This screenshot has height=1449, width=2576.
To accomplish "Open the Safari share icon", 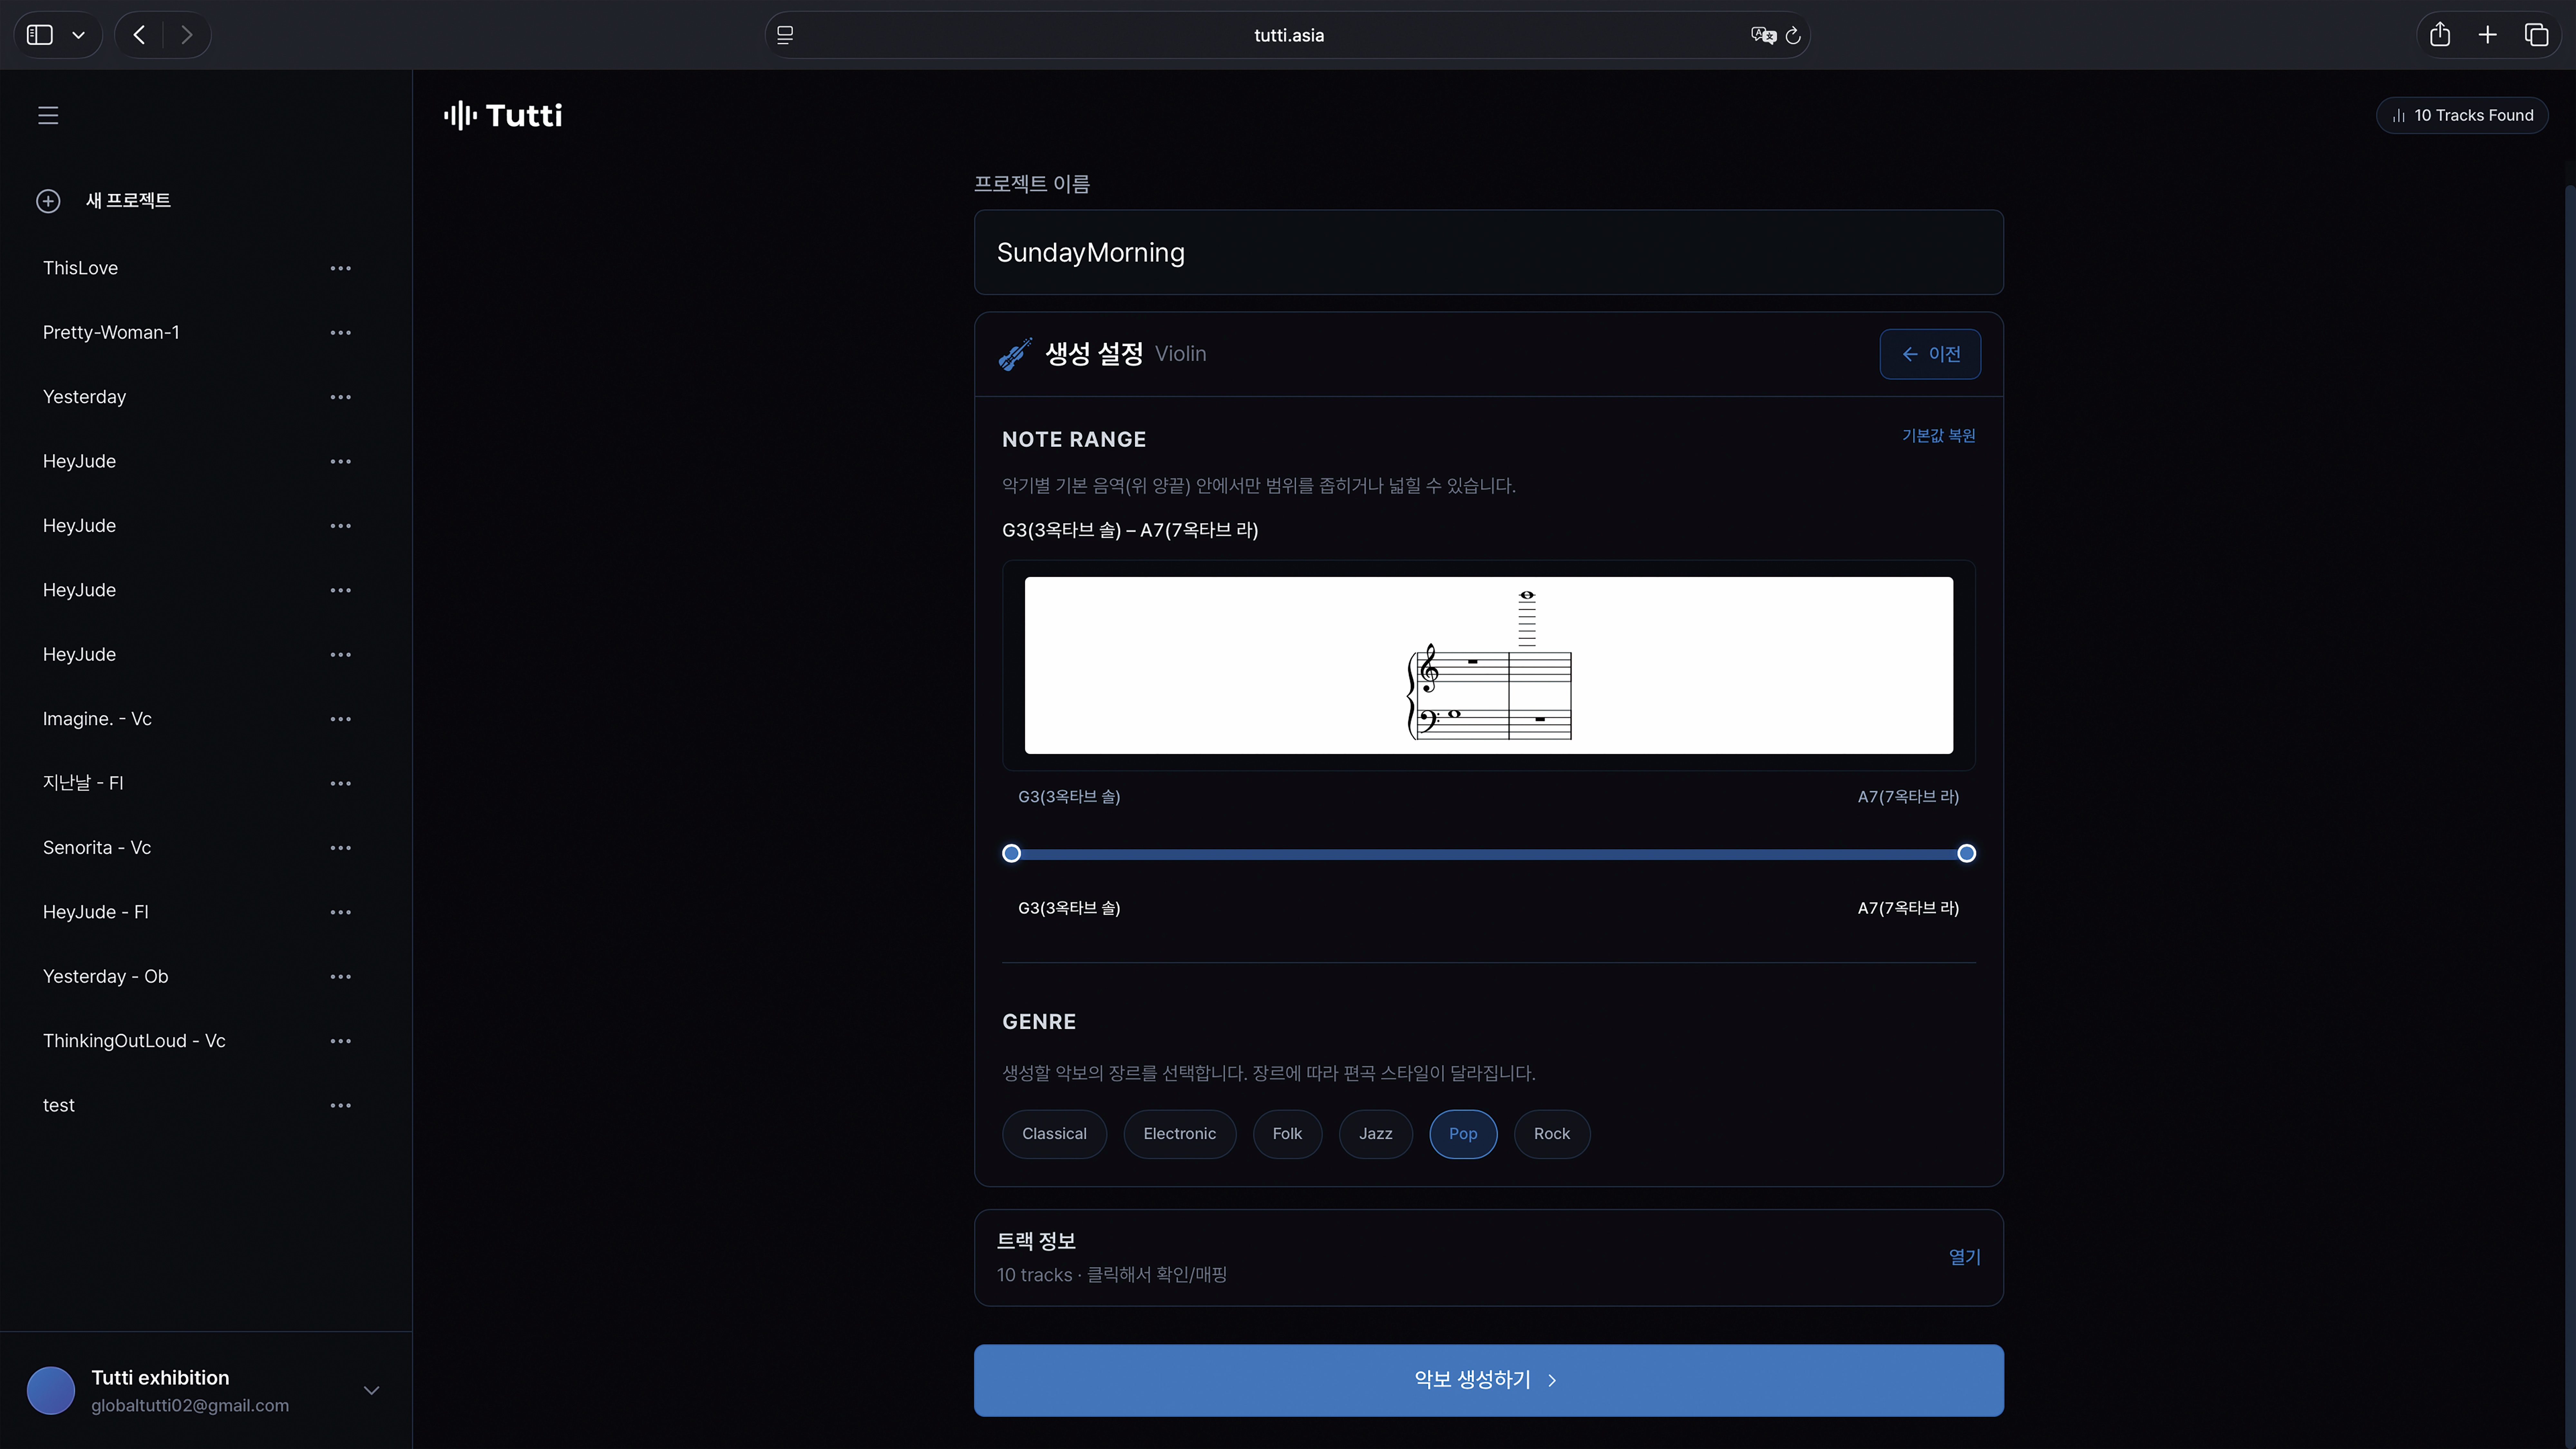I will tap(2440, 35).
